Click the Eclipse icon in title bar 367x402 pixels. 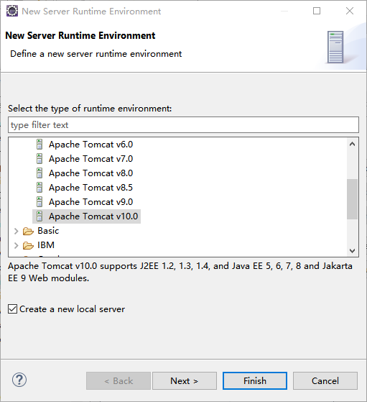coord(12,11)
